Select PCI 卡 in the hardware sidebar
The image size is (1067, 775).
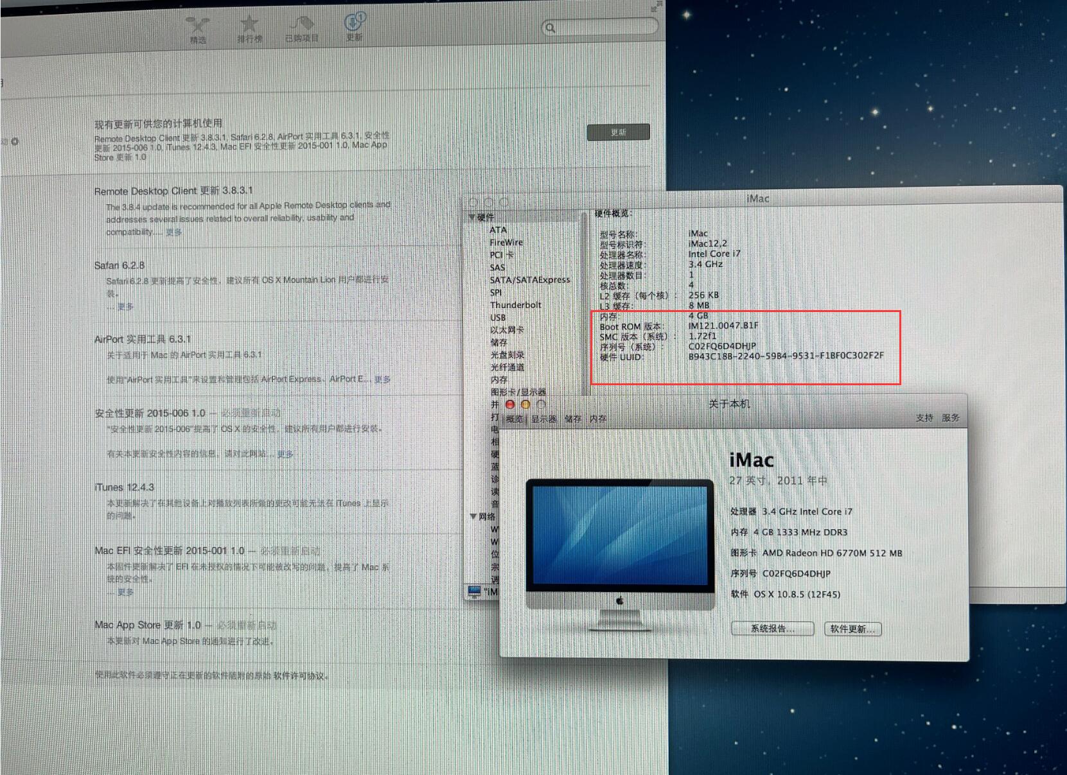(502, 255)
